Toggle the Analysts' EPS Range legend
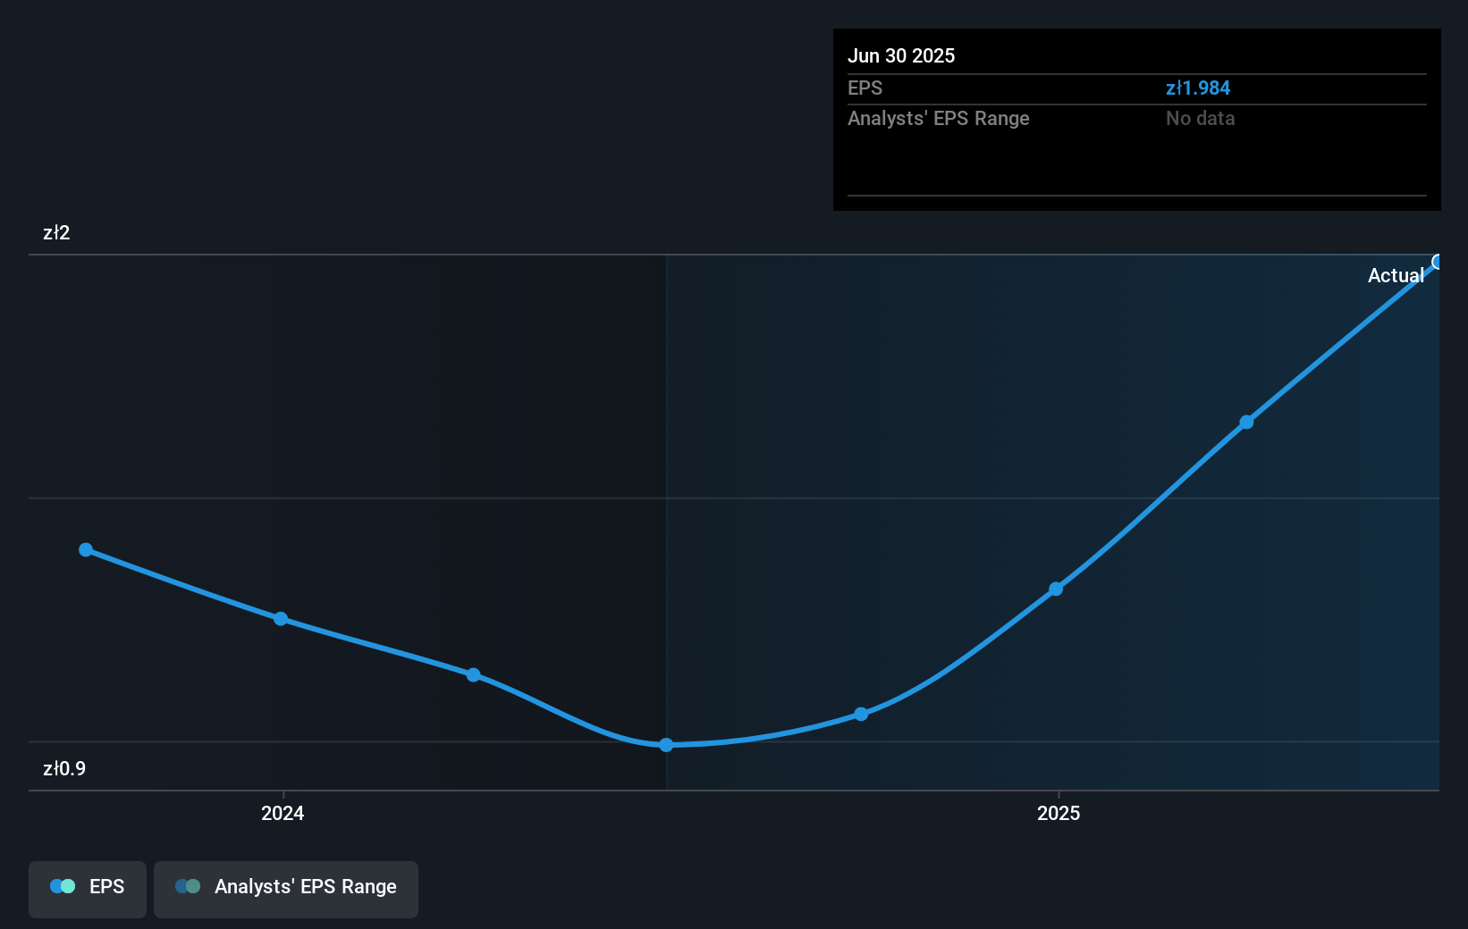This screenshot has height=929, width=1468. pos(286,889)
